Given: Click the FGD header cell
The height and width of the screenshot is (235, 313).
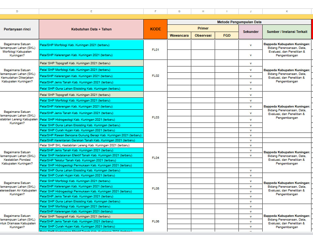Looking at the screenshot, I should point(227,36).
